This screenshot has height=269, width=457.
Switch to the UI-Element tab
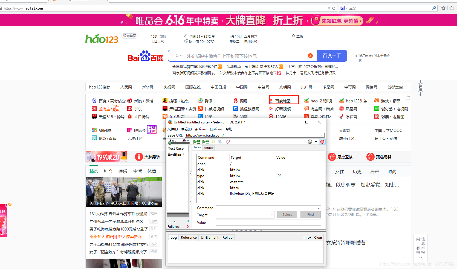click(x=210, y=238)
